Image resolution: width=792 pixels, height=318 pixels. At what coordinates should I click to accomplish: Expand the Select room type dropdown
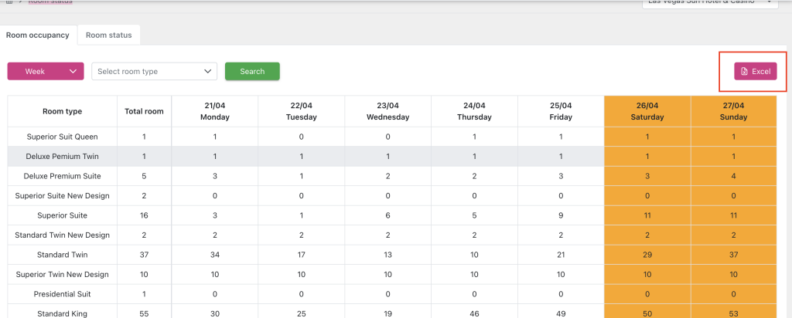154,71
